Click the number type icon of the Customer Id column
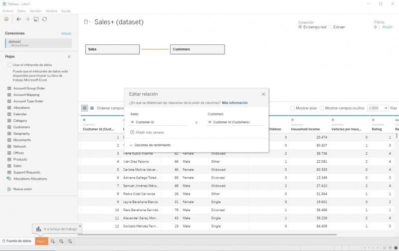Image resolution: width=399 pixels, height=251 pixels. click(x=84, y=120)
